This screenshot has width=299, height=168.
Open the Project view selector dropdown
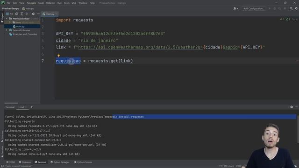tap(9, 14)
